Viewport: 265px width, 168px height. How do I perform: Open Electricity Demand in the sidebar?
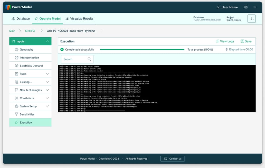pos(30,66)
